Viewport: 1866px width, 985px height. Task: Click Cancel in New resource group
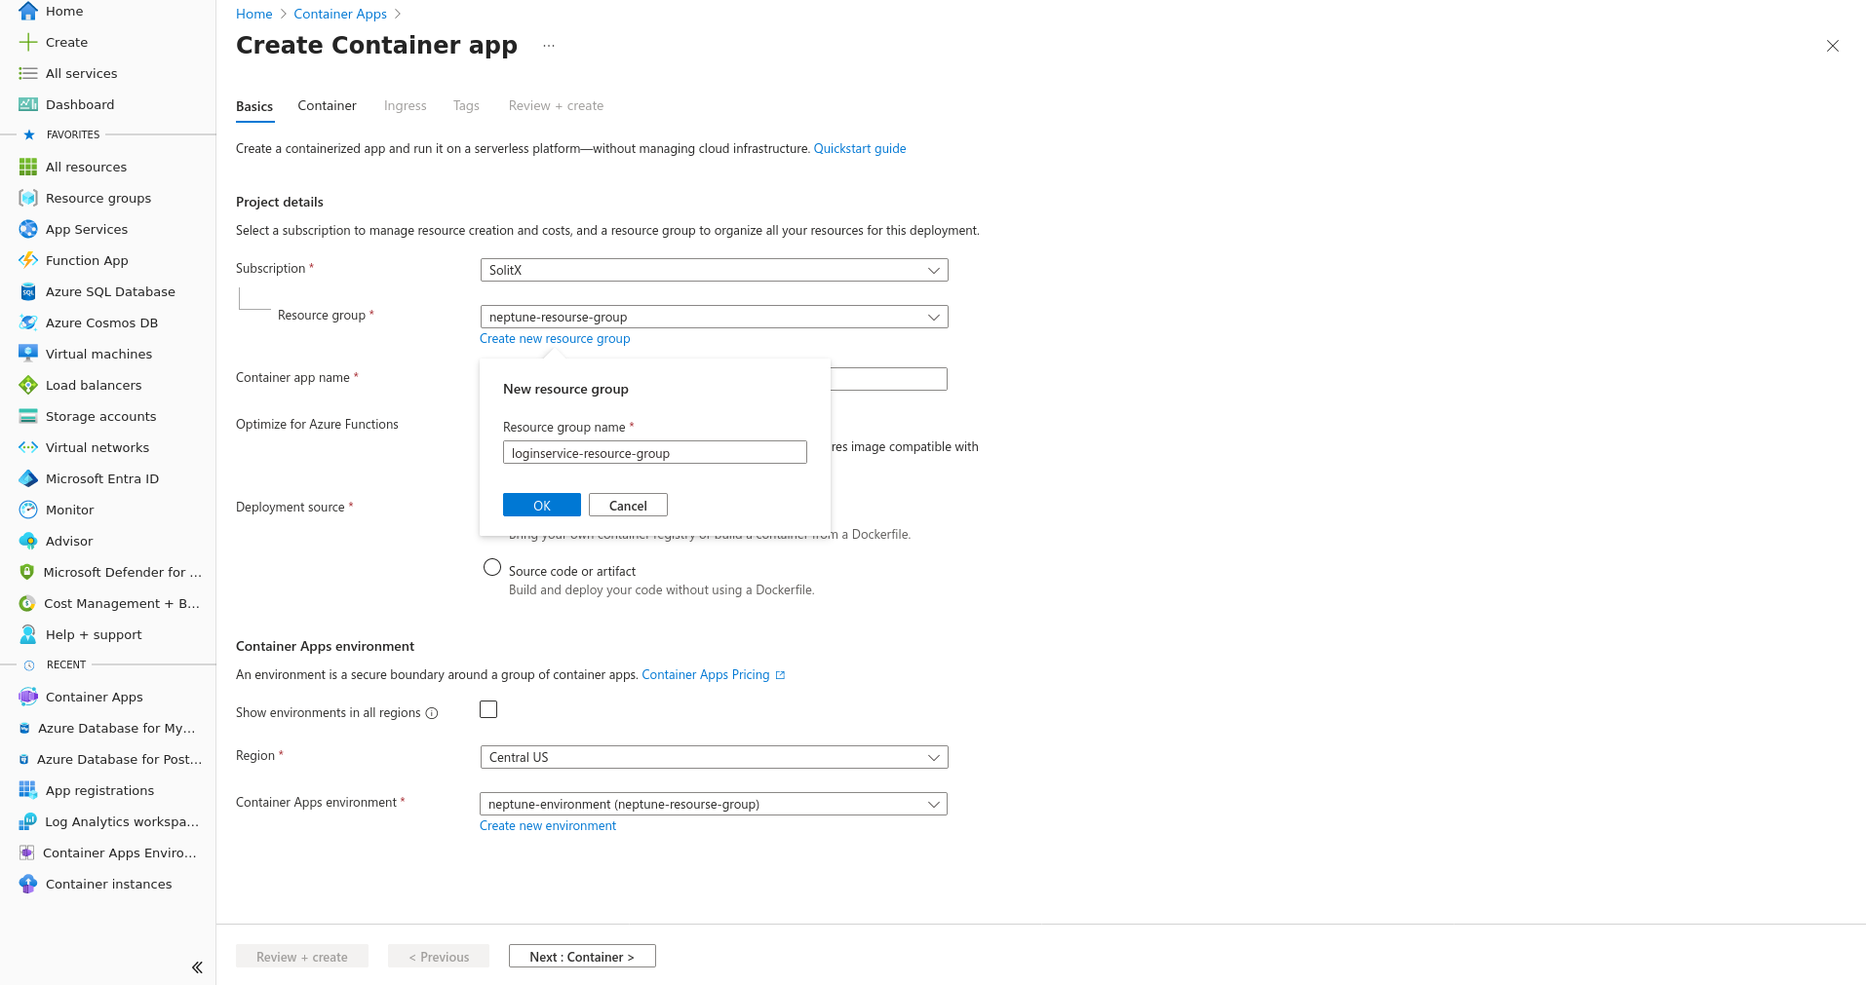coord(628,505)
